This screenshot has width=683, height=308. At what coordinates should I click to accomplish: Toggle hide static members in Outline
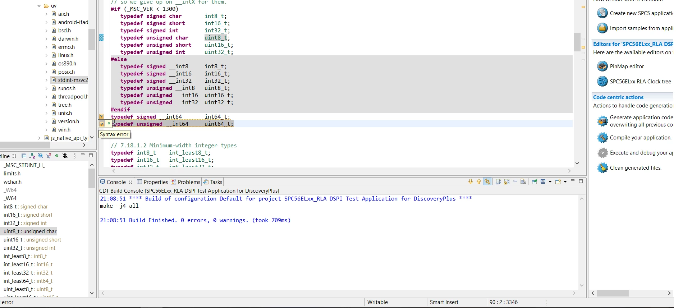click(49, 156)
